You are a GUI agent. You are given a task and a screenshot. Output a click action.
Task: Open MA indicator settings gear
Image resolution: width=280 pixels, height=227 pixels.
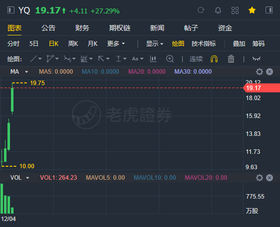[260, 72]
